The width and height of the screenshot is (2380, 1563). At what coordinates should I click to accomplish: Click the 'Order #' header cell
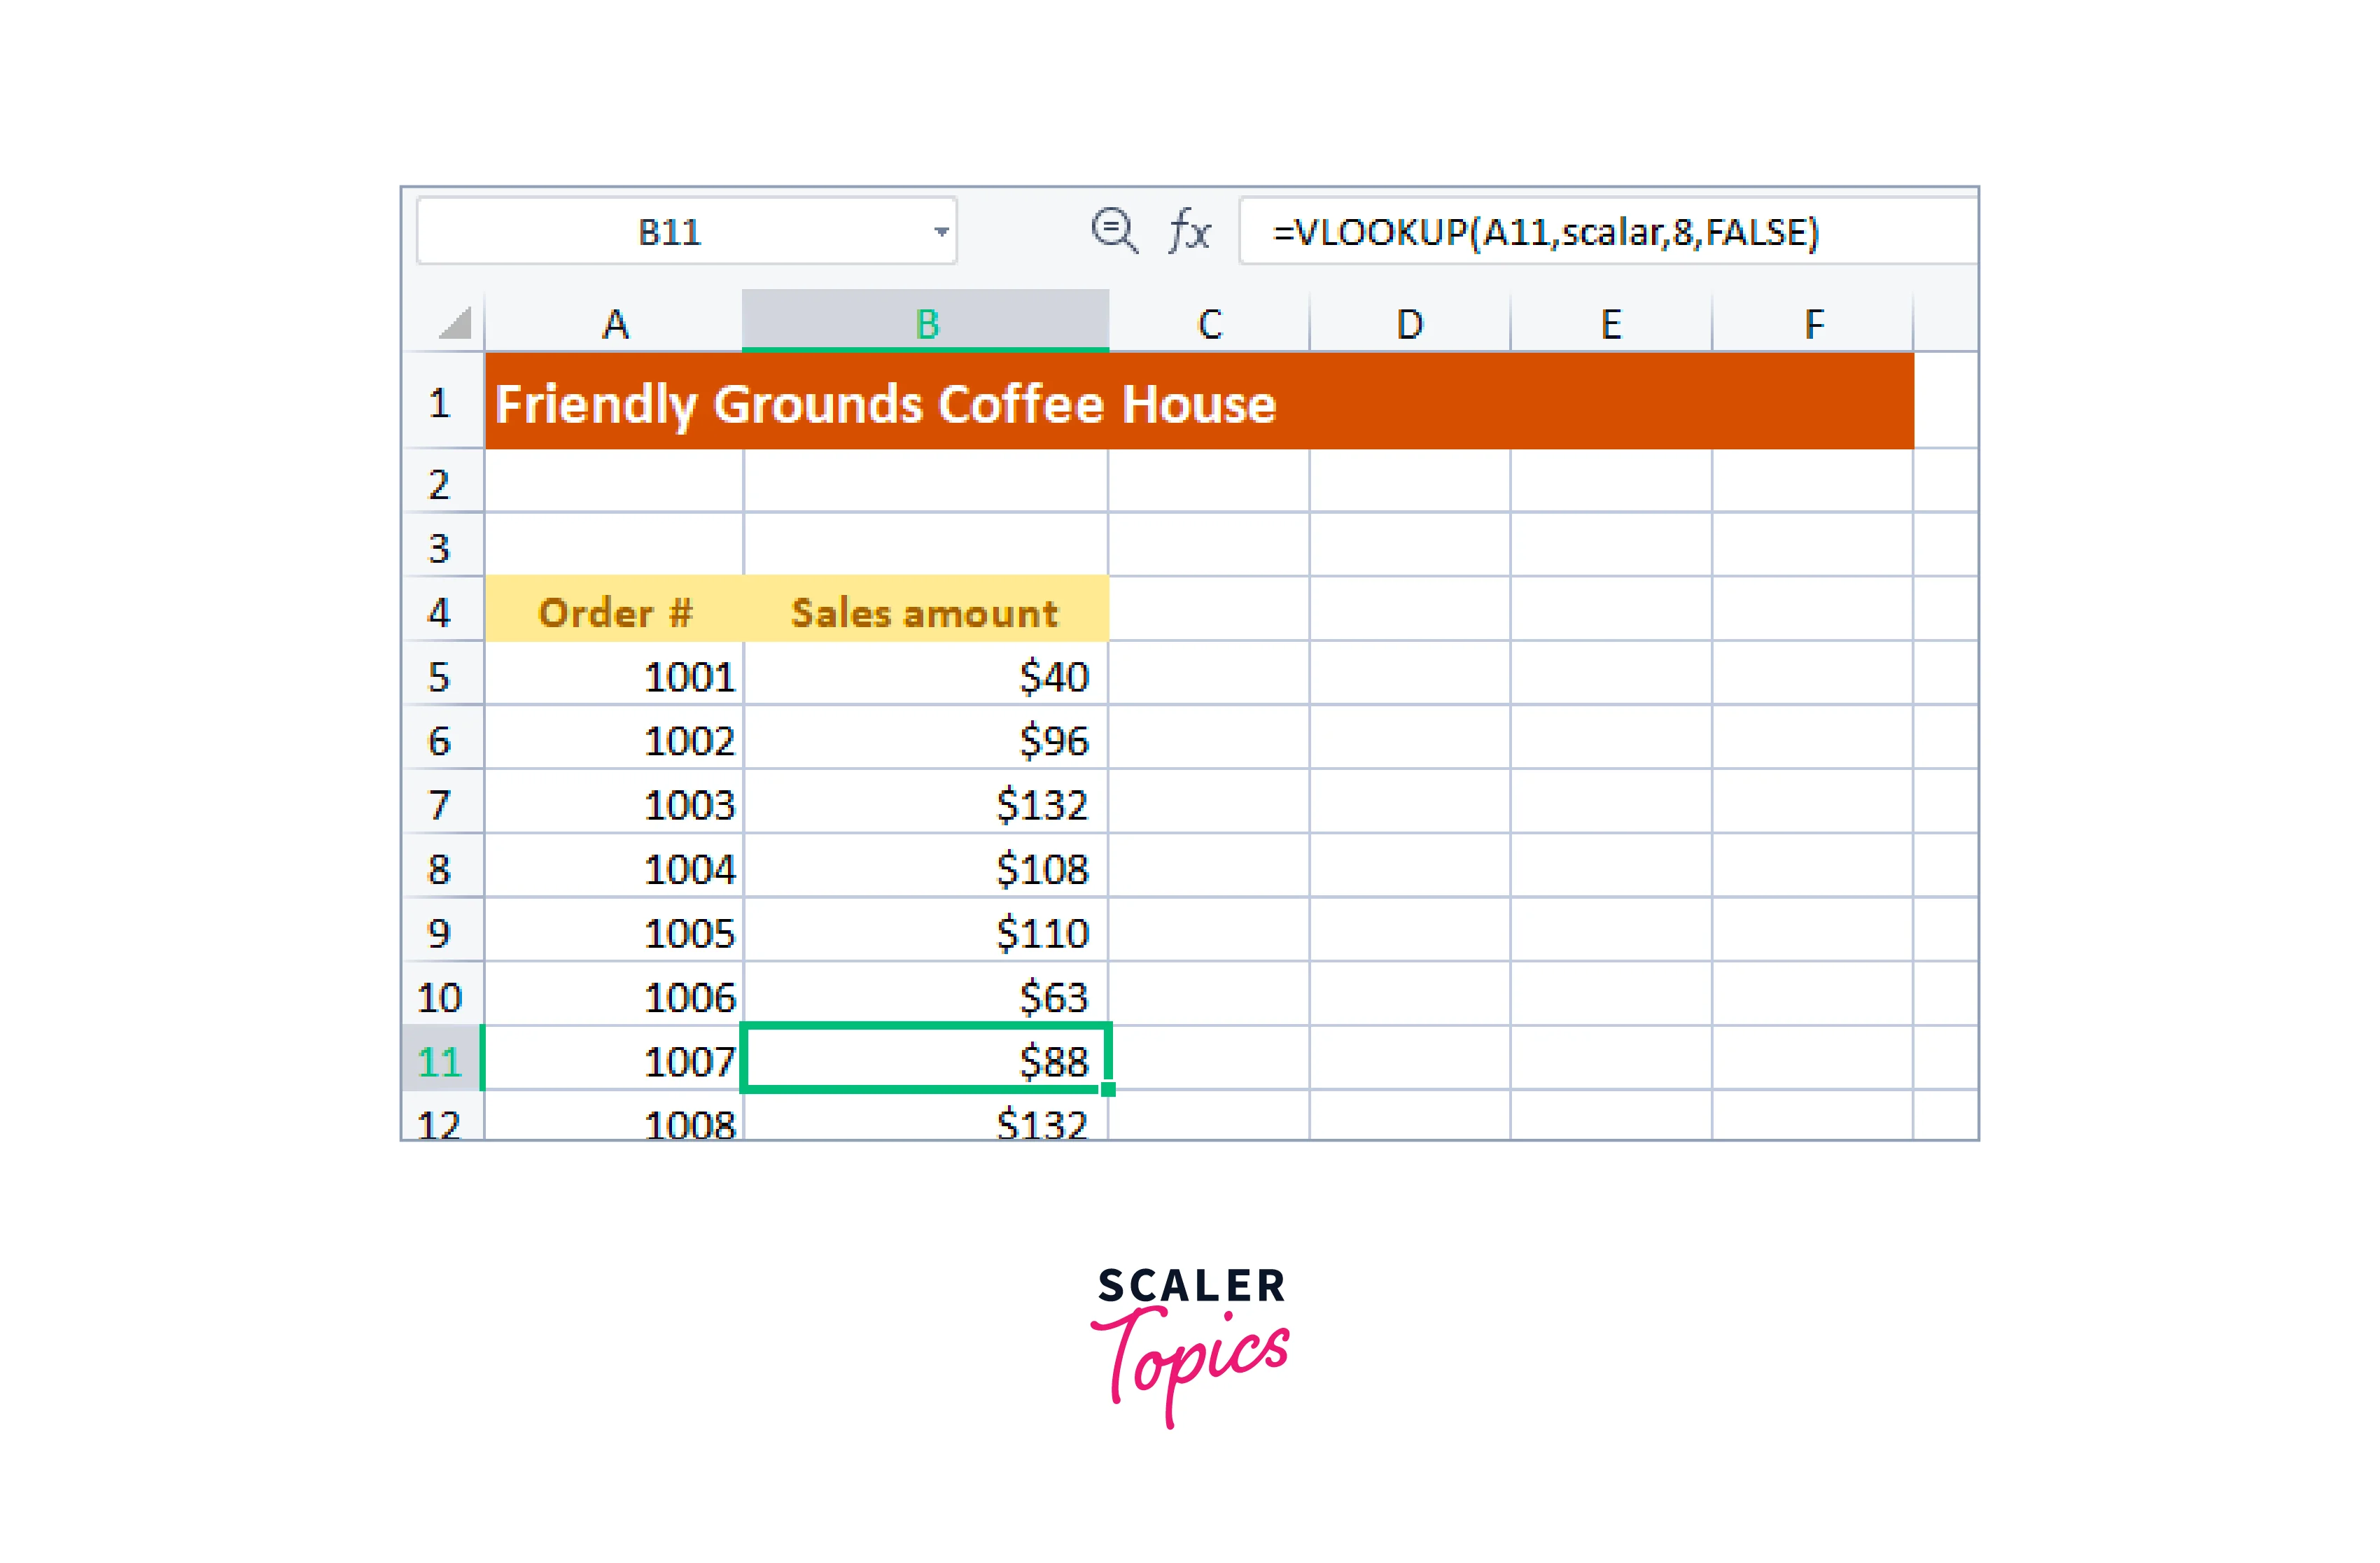(614, 610)
